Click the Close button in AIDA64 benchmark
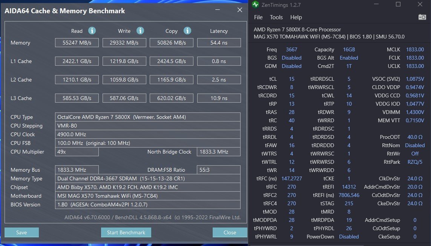431x246 pixels. [230, 232]
